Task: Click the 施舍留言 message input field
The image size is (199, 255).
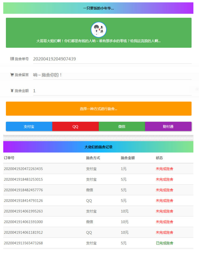Action: [x=112, y=75]
